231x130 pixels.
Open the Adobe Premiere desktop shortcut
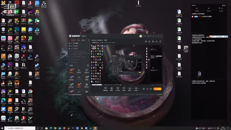(x=10, y=66)
